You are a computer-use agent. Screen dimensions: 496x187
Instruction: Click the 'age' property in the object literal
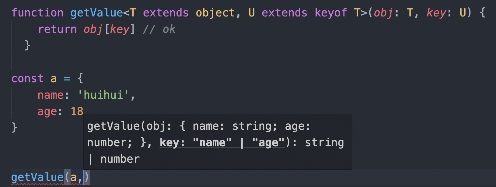(x=47, y=111)
